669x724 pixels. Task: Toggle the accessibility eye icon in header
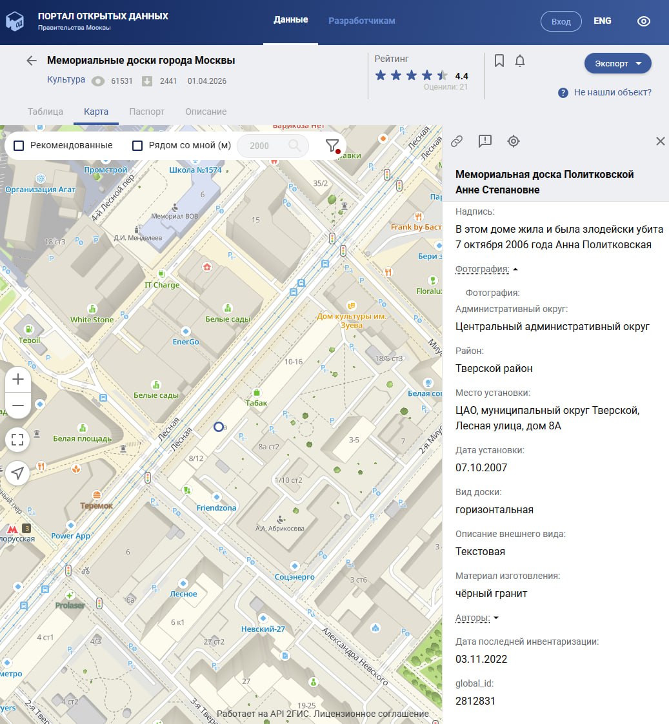click(x=644, y=21)
